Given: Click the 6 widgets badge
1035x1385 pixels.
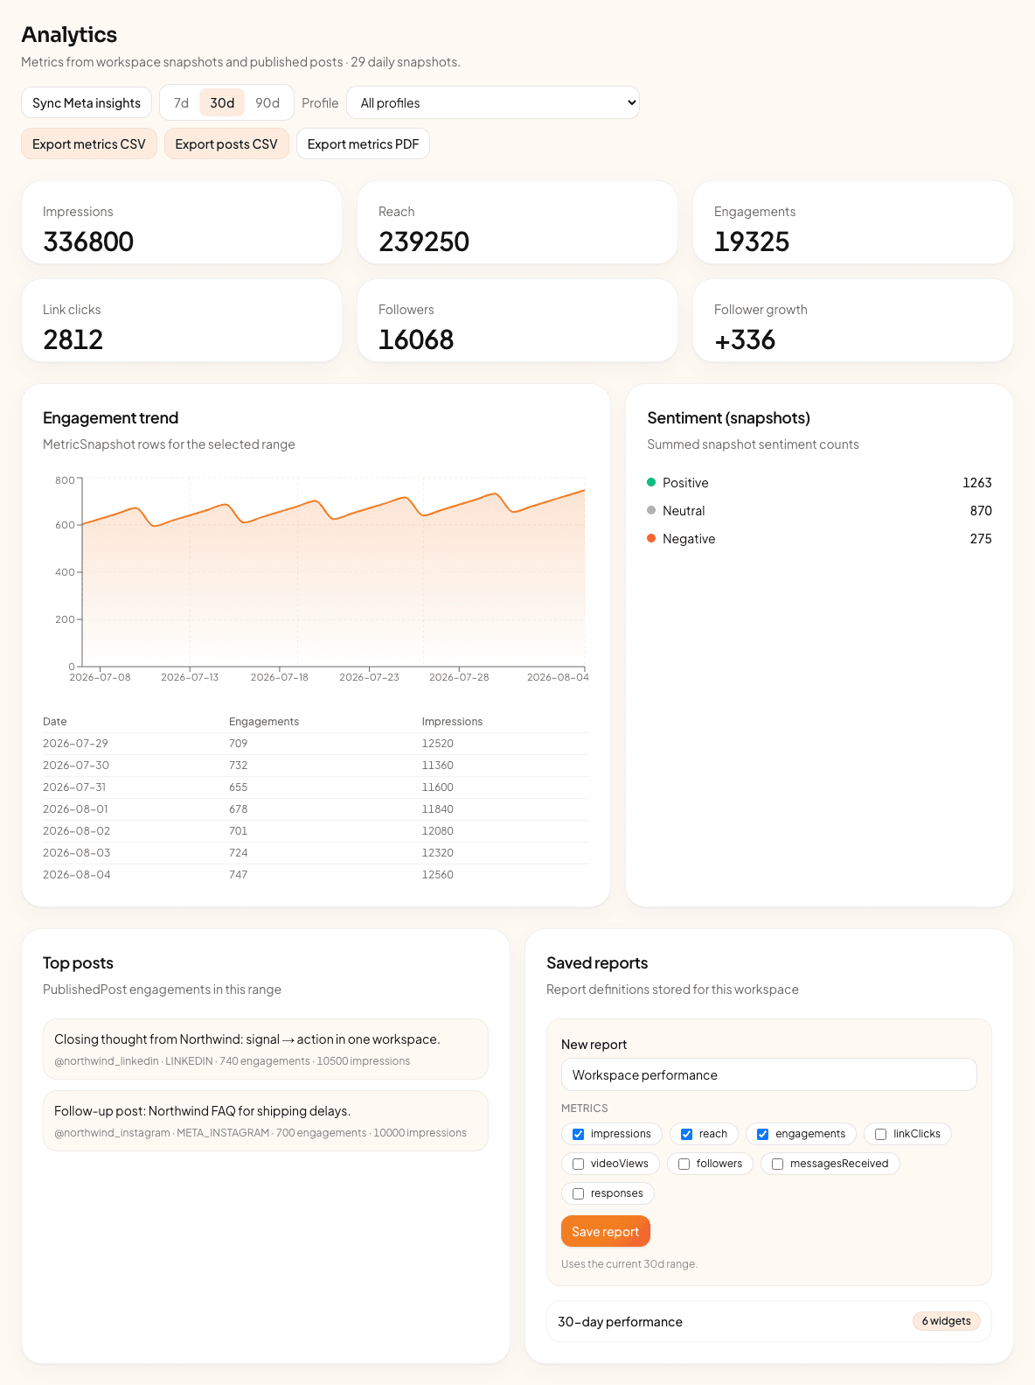Looking at the screenshot, I should [947, 1321].
